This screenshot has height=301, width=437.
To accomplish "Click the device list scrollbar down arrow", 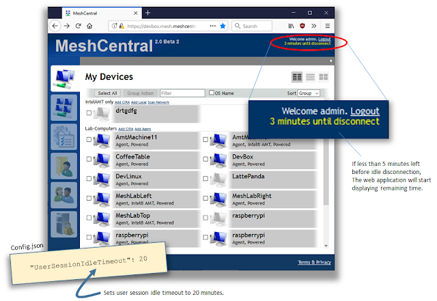I will point(326,246).
